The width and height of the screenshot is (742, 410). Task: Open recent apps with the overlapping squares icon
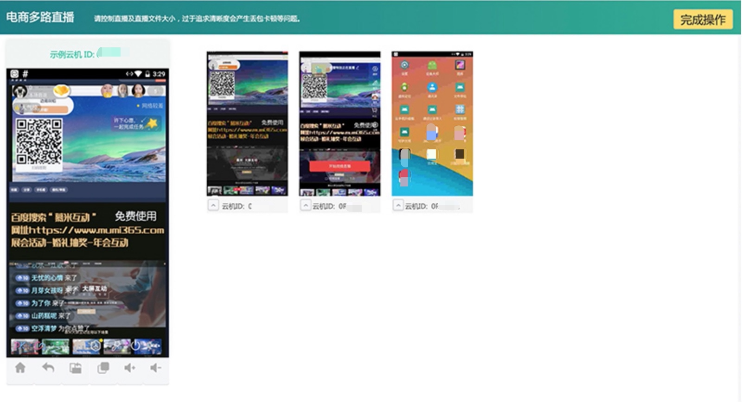[x=103, y=368]
